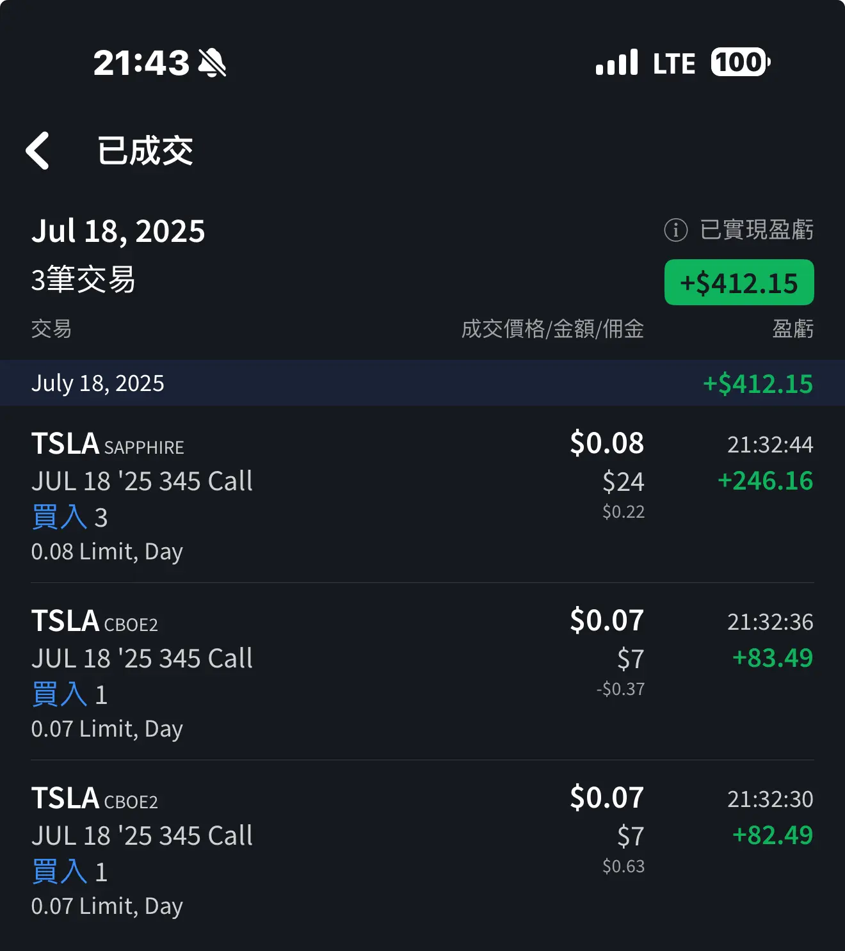Tap the green +$412.15 profit badge
845x951 pixels.
click(x=739, y=282)
